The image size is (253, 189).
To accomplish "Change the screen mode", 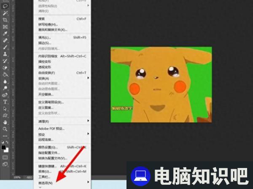I will click(x=5, y=164).
